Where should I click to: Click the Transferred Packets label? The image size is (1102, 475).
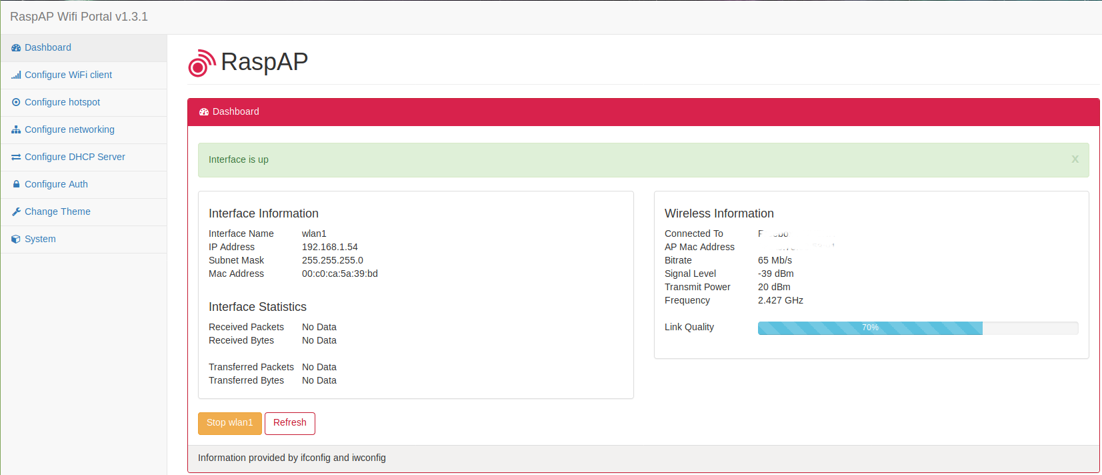point(251,367)
